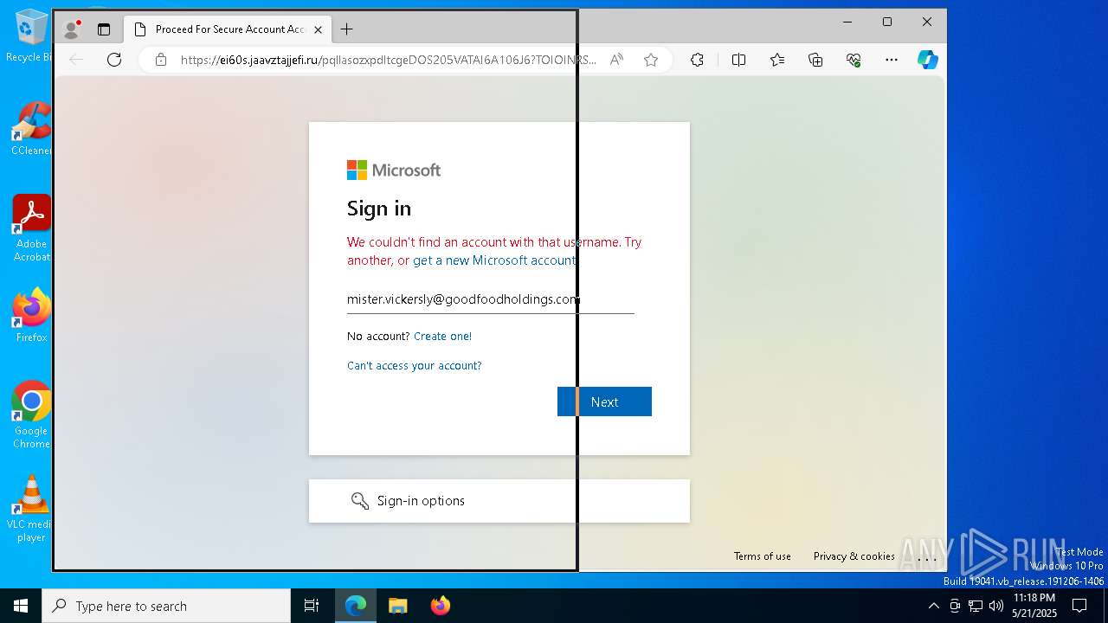1108x623 pixels.
Task: Open the Privacy & cookies link
Action: [854, 556]
